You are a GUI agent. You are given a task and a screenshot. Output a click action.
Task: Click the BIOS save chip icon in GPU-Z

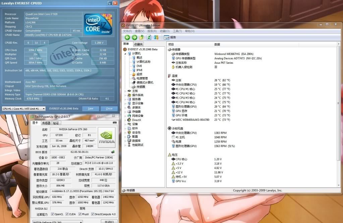(113, 152)
